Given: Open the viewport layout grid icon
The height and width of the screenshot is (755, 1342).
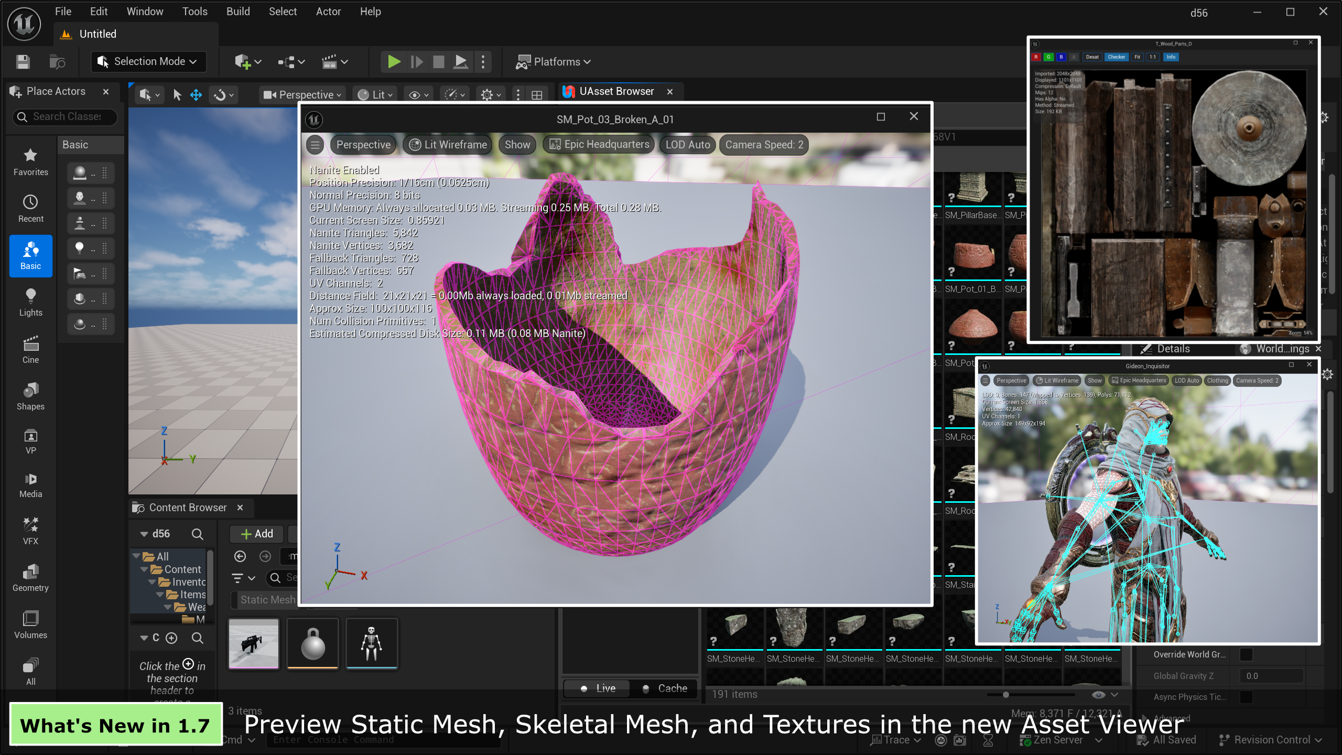Looking at the screenshot, I should coord(537,95).
